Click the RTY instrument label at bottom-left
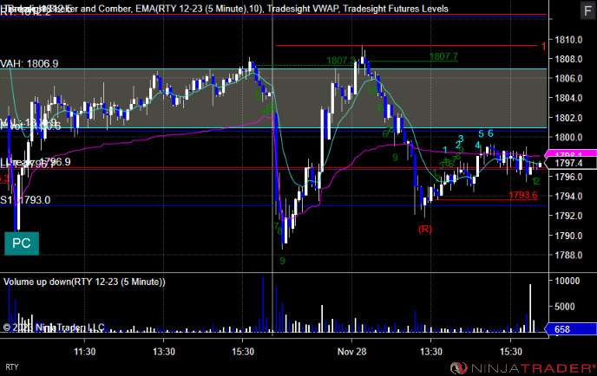The image size is (597, 376). pos(12,367)
